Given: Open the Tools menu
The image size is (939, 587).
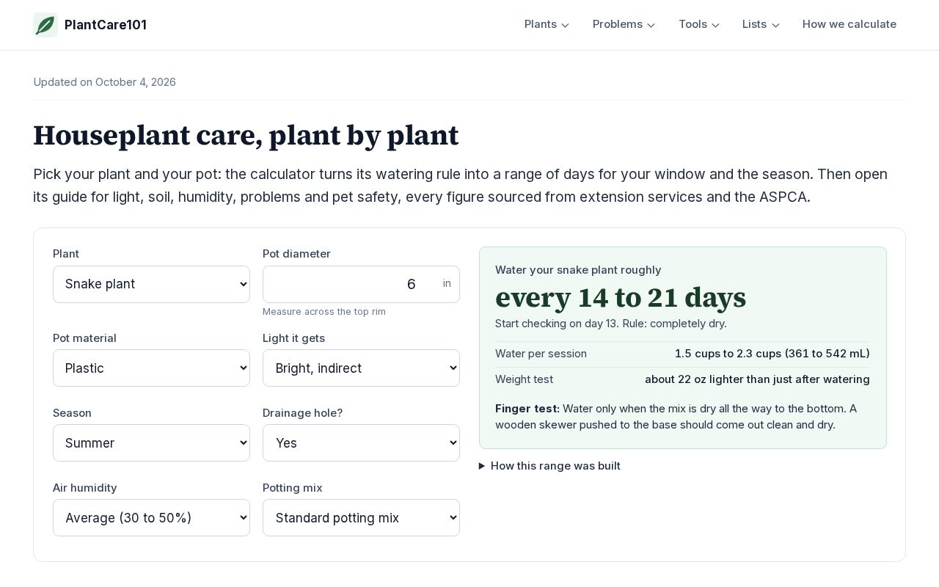Looking at the screenshot, I should tap(699, 24).
